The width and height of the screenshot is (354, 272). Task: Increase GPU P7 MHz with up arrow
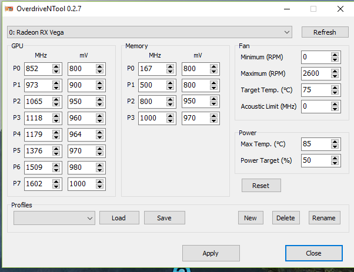56,182
